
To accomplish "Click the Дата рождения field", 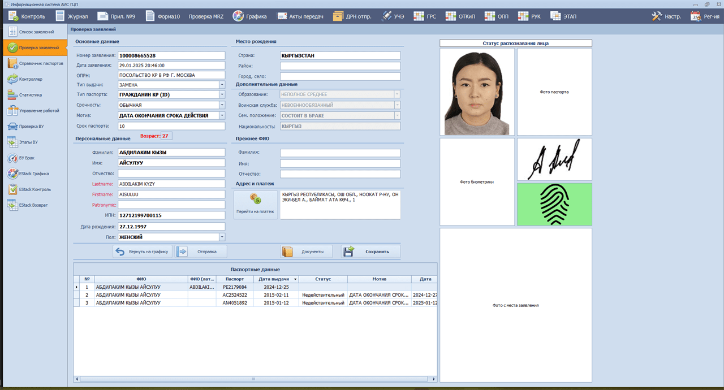I will [171, 227].
